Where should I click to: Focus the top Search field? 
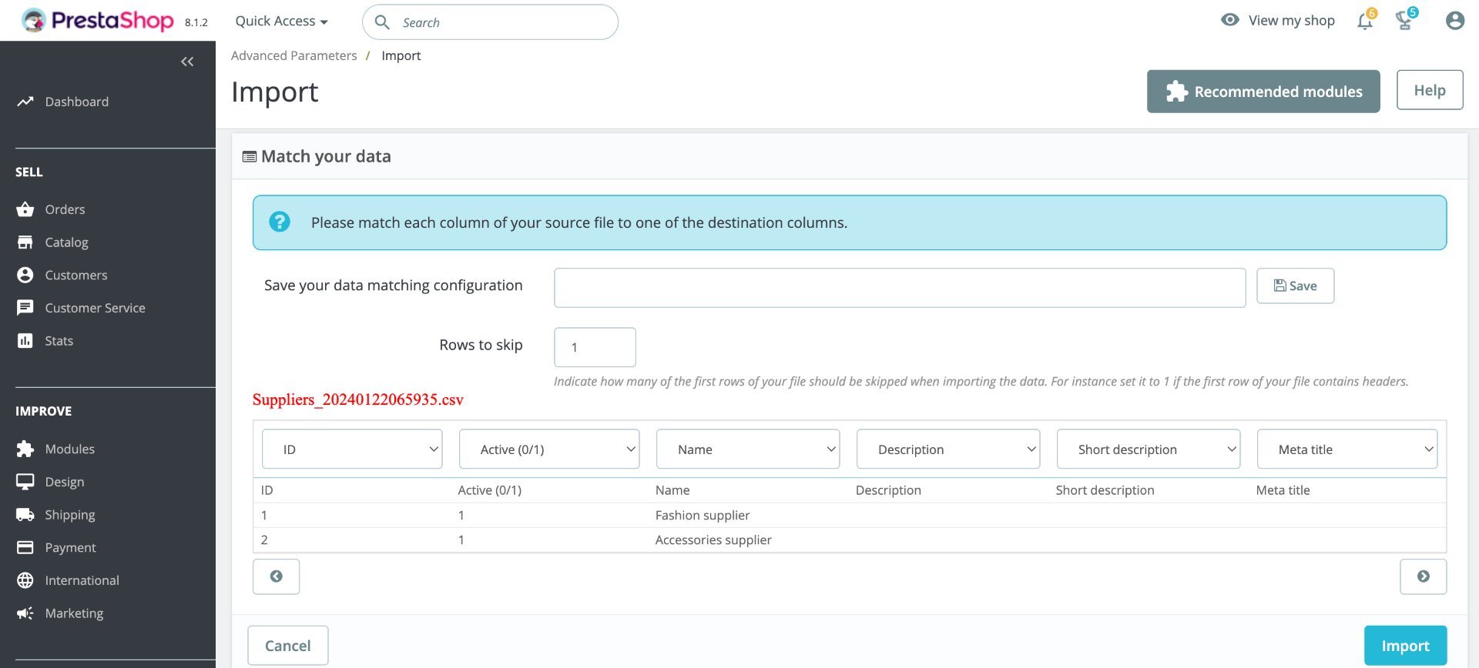(490, 22)
